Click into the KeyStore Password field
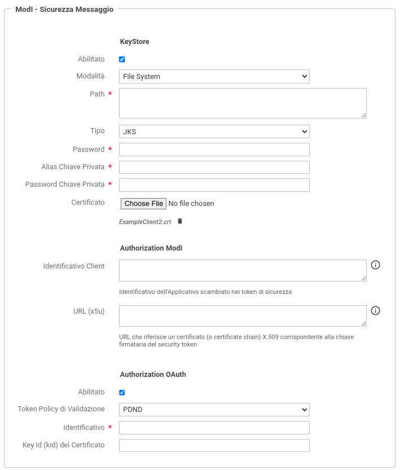 214,150
